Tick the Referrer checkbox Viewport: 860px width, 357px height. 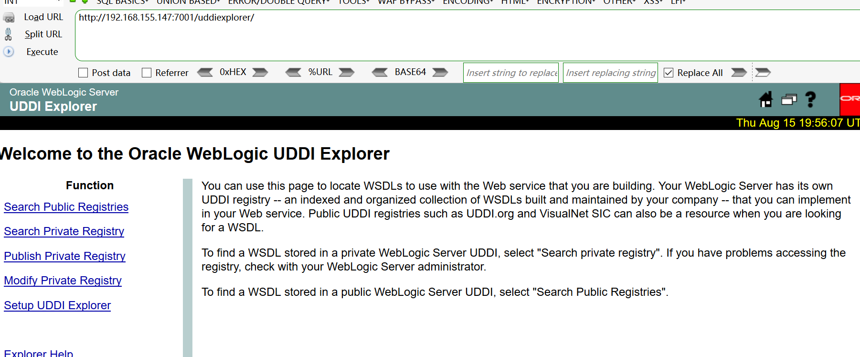tap(147, 73)
